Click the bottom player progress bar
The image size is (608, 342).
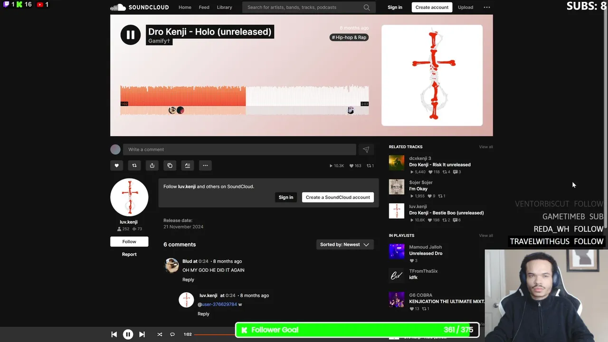pos(215,334)
